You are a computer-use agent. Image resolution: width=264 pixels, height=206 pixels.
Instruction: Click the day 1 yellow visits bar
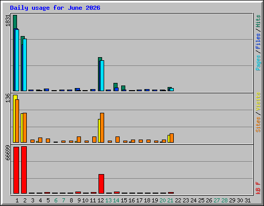pos(14,118)
